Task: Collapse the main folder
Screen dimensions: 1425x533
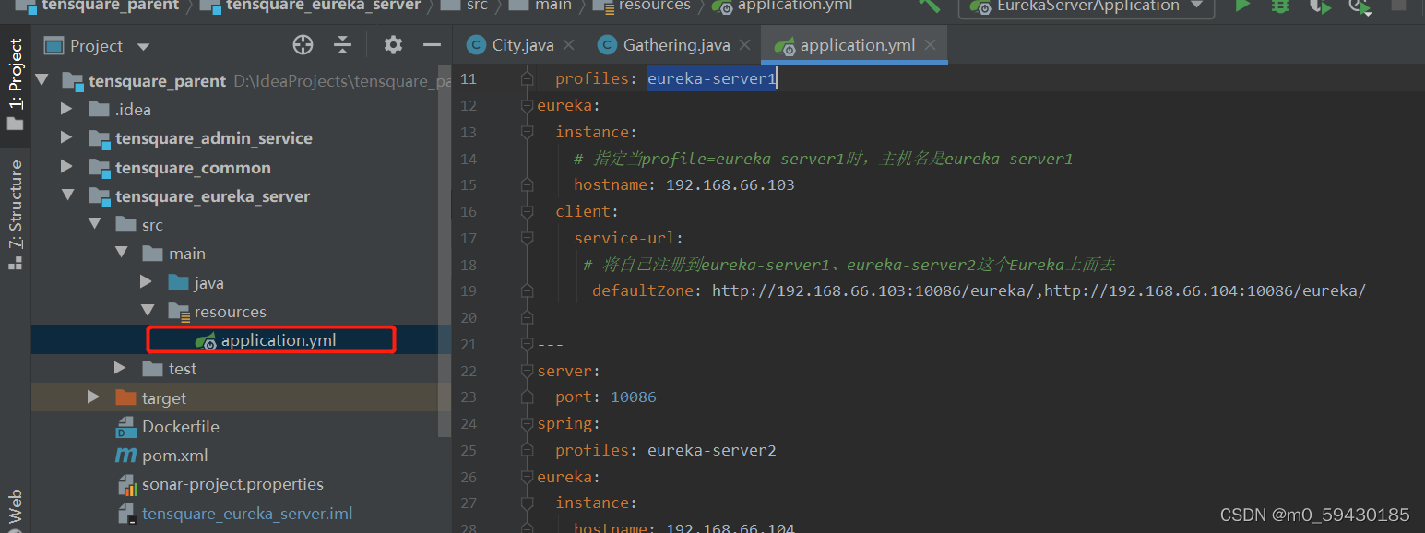Action: [x=120, y=254]
